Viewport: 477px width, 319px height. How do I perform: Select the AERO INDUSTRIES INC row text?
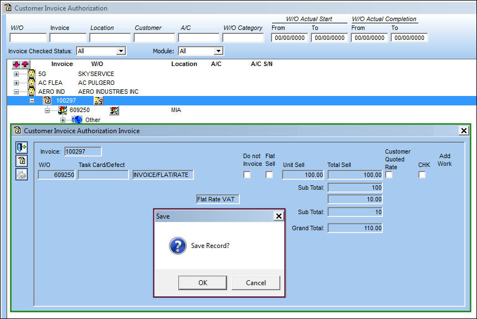point(108,92)
